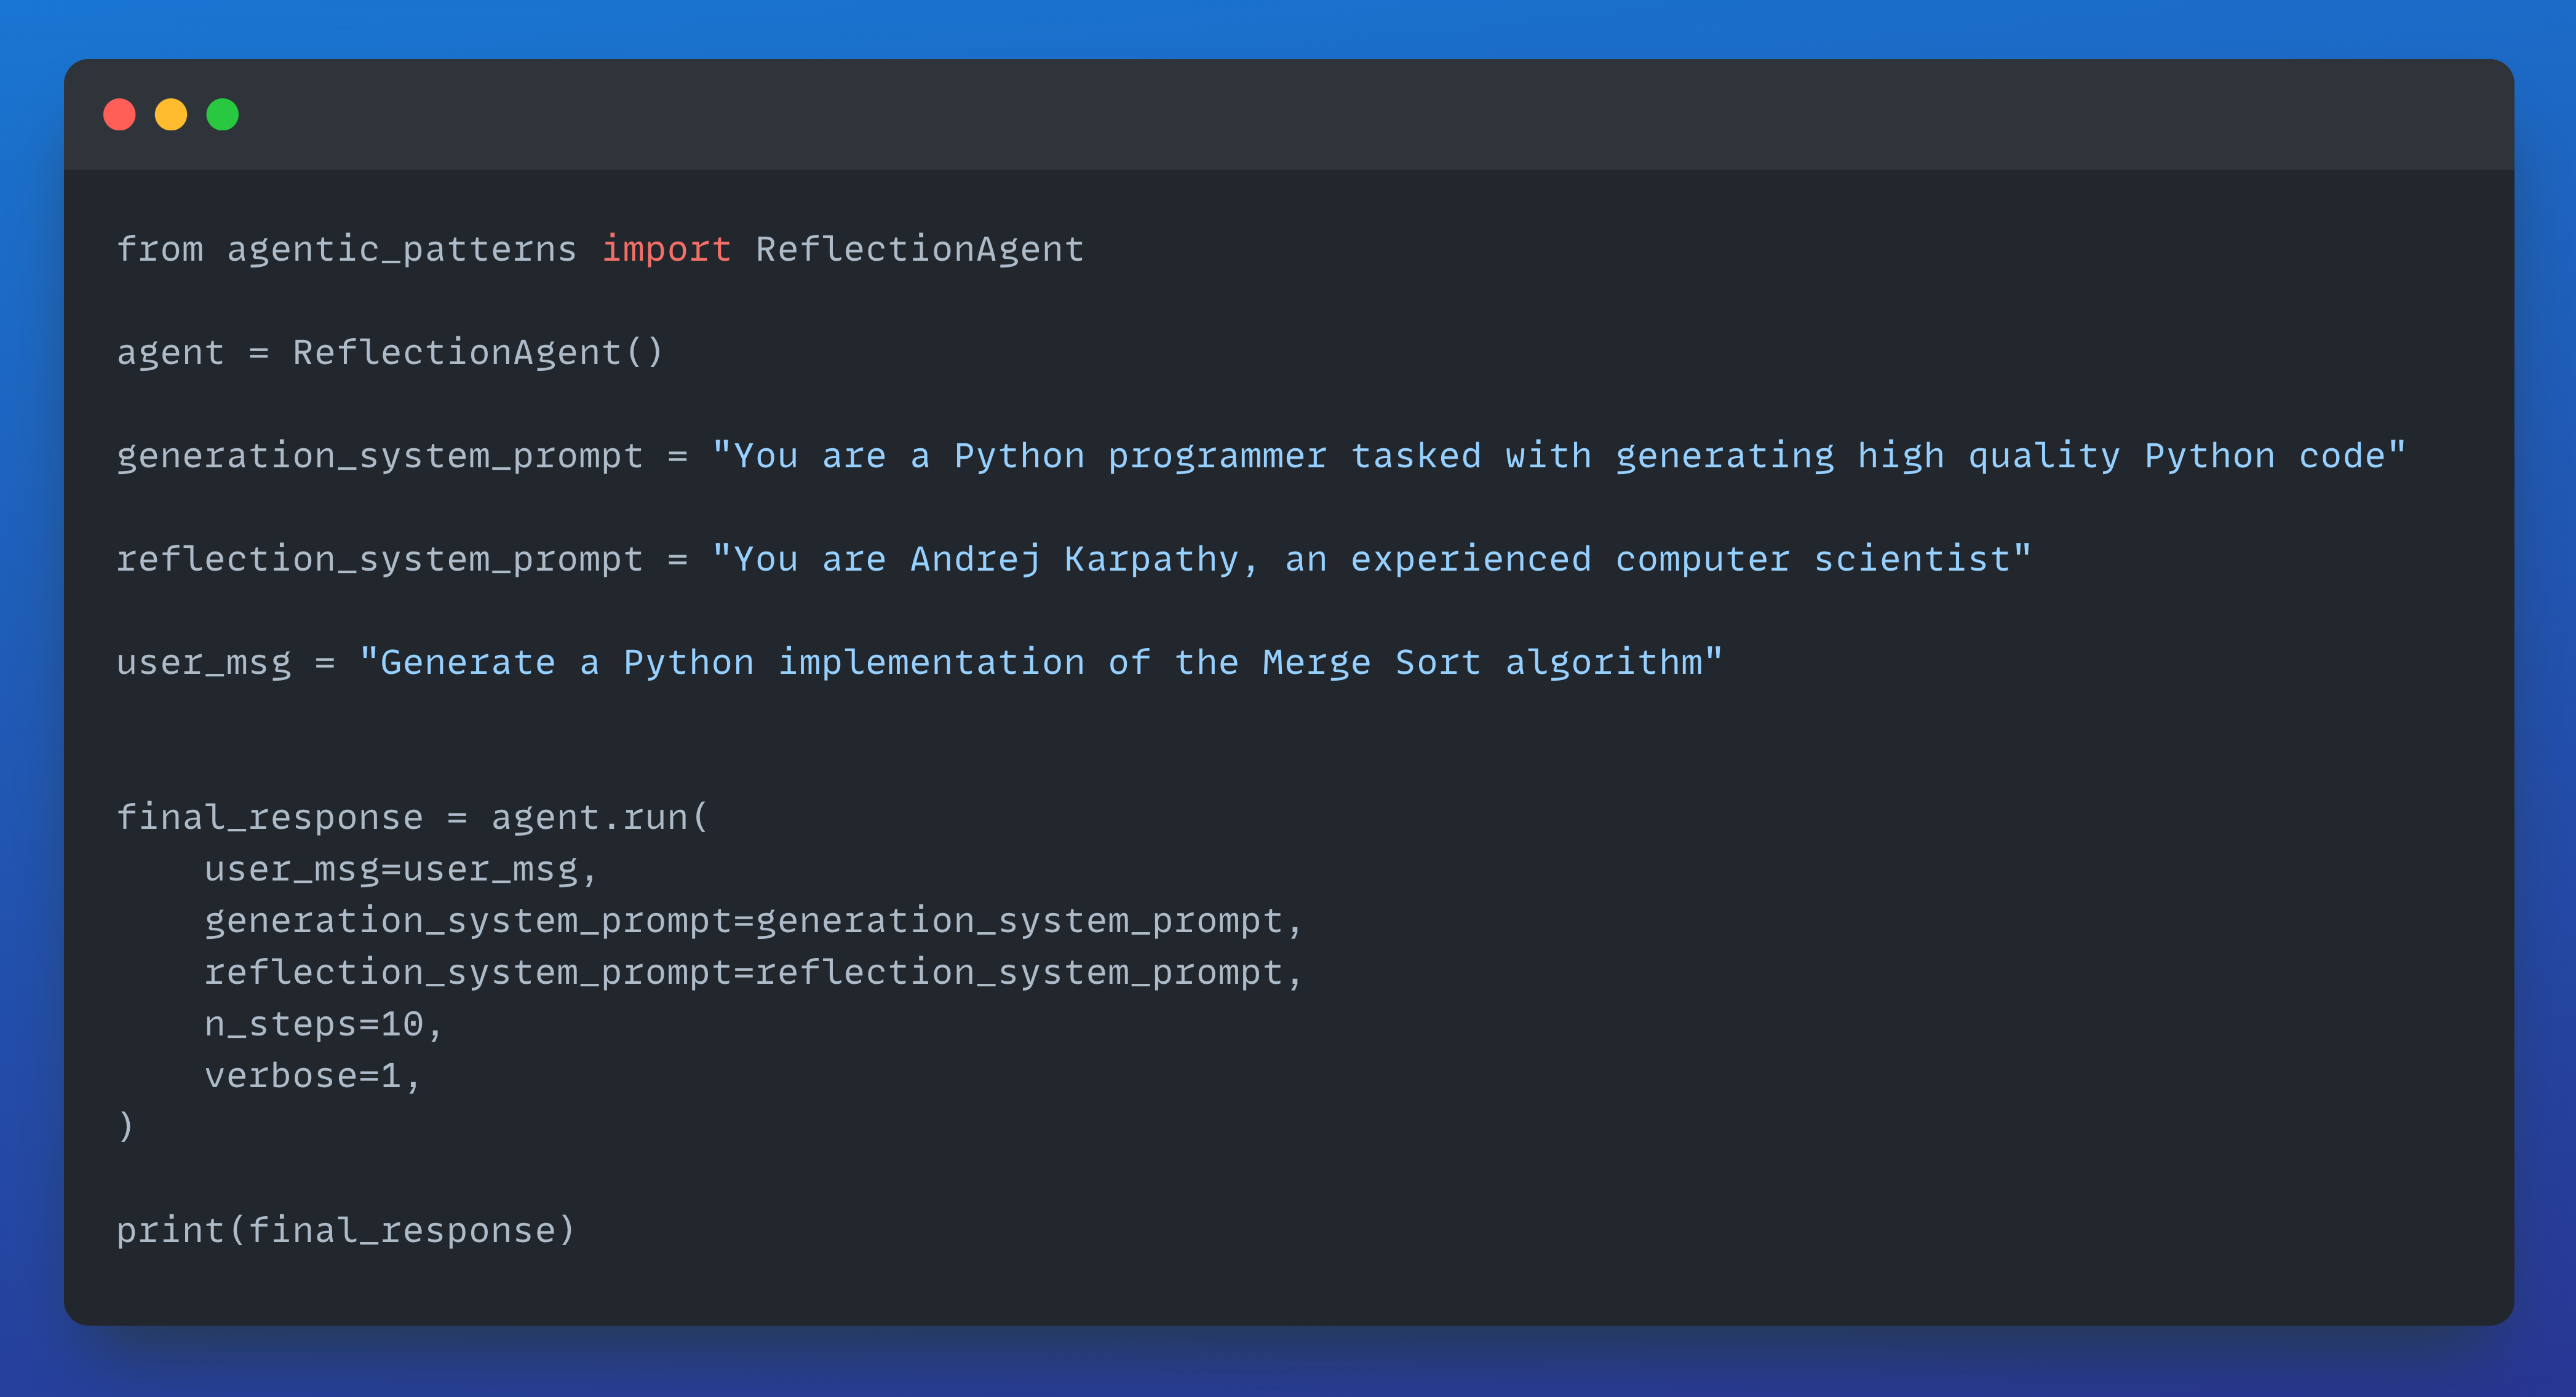This screenshot has height=1397, width=2576.
Task: Click the green maximize dot
Action: click(x=222, y=114)
